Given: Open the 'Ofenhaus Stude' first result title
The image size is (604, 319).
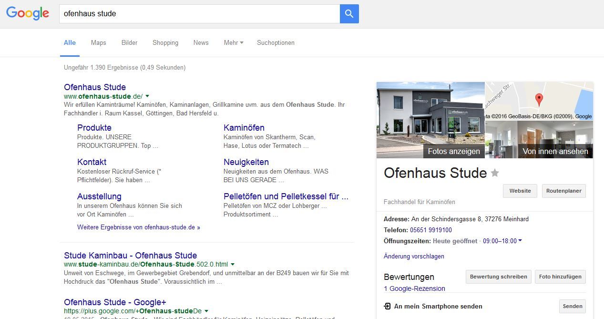Looking at the screenshot, I should [95, 87].
